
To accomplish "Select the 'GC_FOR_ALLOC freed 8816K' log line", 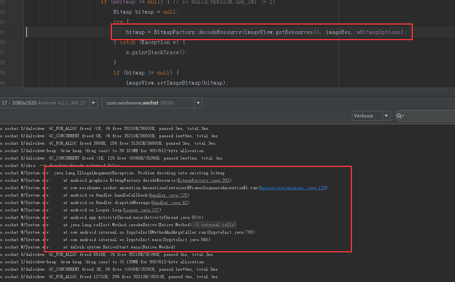I will pos(107,254).
